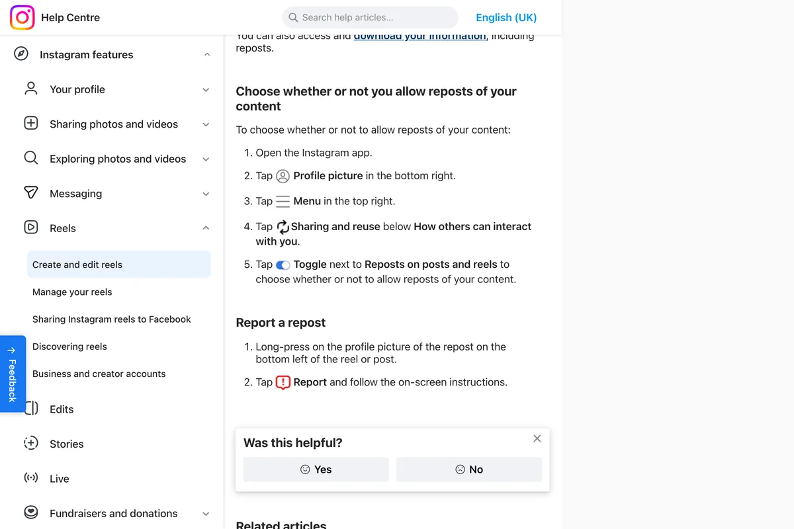The height and width of the screenshot is (529, 794).
Task: Click the Your profile person icon
Action: 31,89
